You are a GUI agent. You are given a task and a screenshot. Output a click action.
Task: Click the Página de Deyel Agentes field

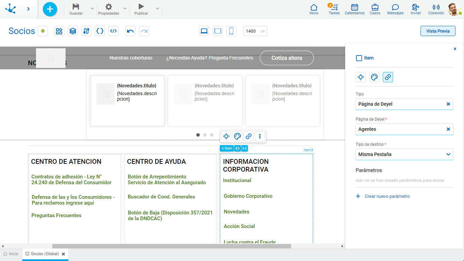tap(404, 129)
